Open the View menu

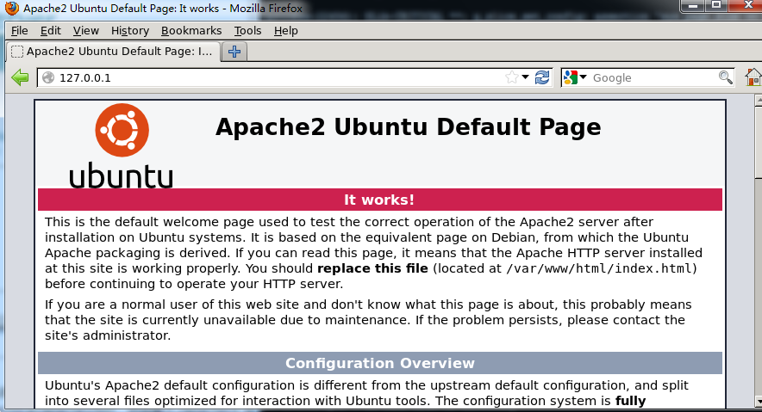coord(86,31)
